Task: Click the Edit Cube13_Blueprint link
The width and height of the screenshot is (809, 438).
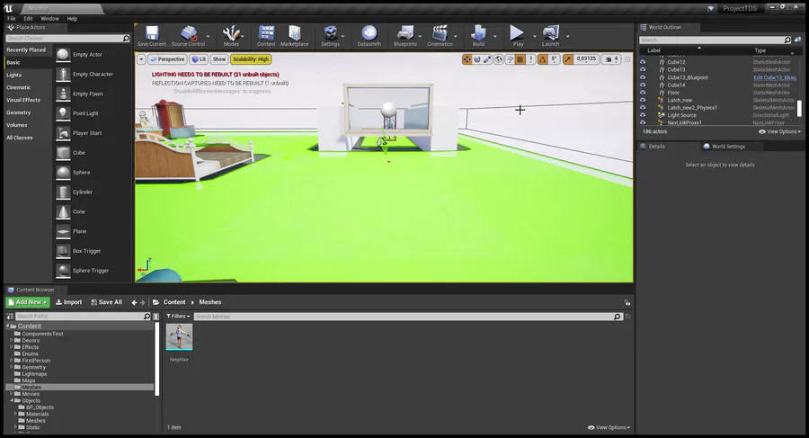Action: [775, 77]
